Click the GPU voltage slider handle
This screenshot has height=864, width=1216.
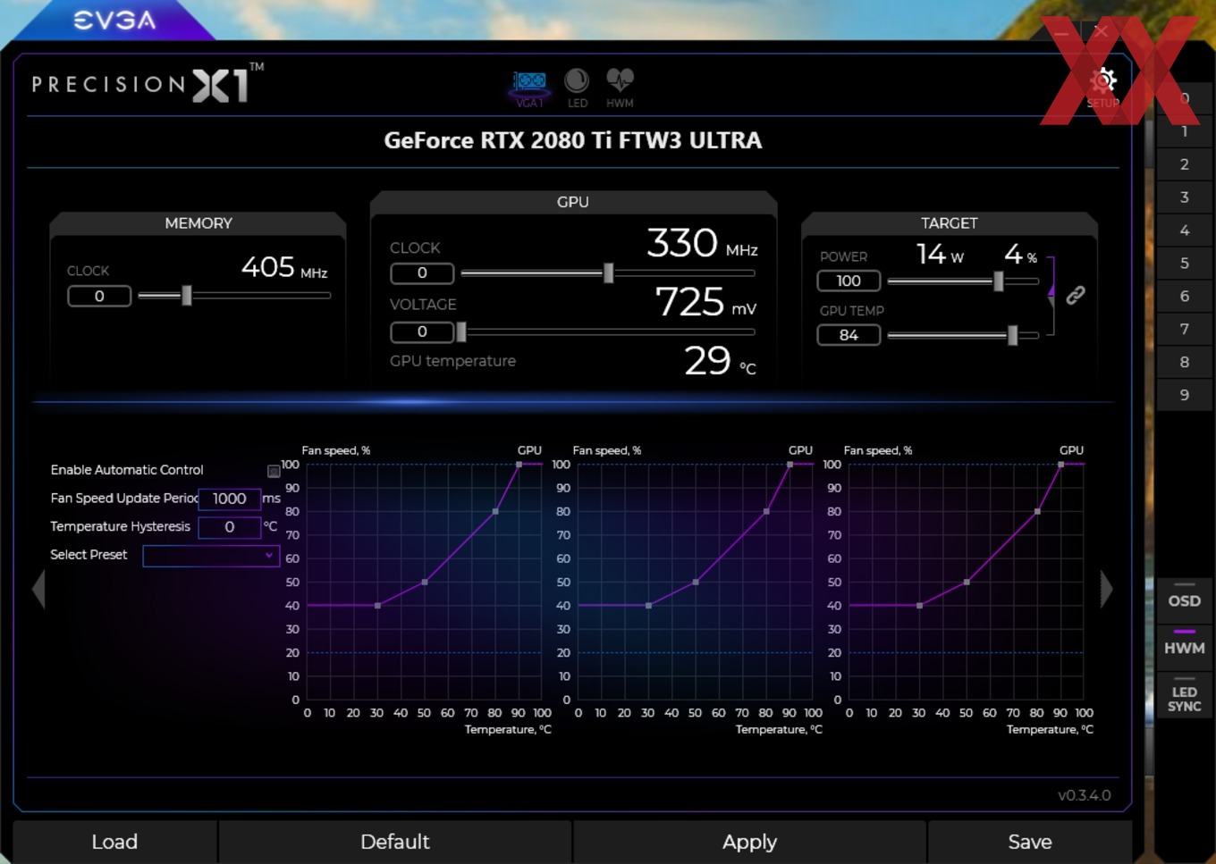click(x=461, y=331)
